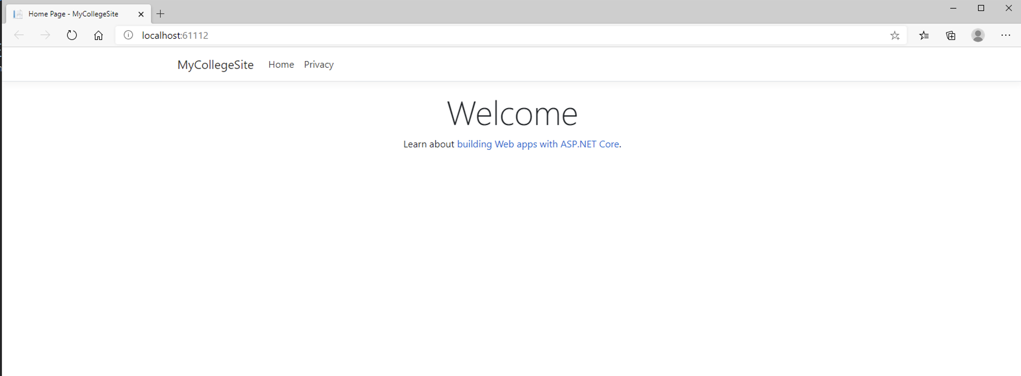Open a new tab with the plus button

[x=161, y=14]
